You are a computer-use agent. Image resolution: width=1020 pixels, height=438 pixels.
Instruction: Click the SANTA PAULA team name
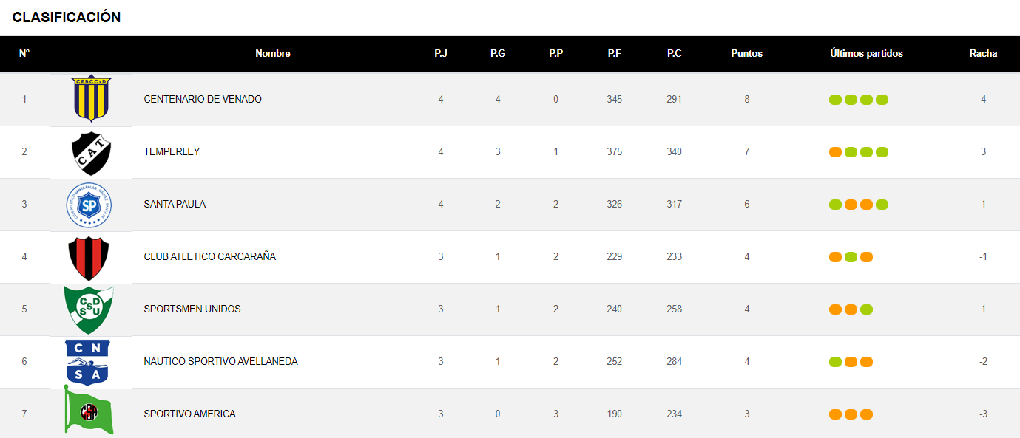point(175,205)
